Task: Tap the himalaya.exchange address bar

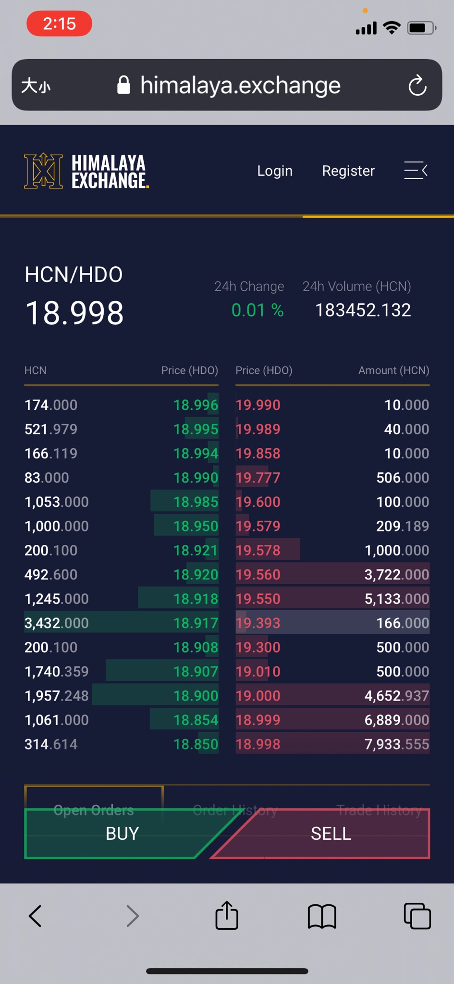Action: coord(227,85)
